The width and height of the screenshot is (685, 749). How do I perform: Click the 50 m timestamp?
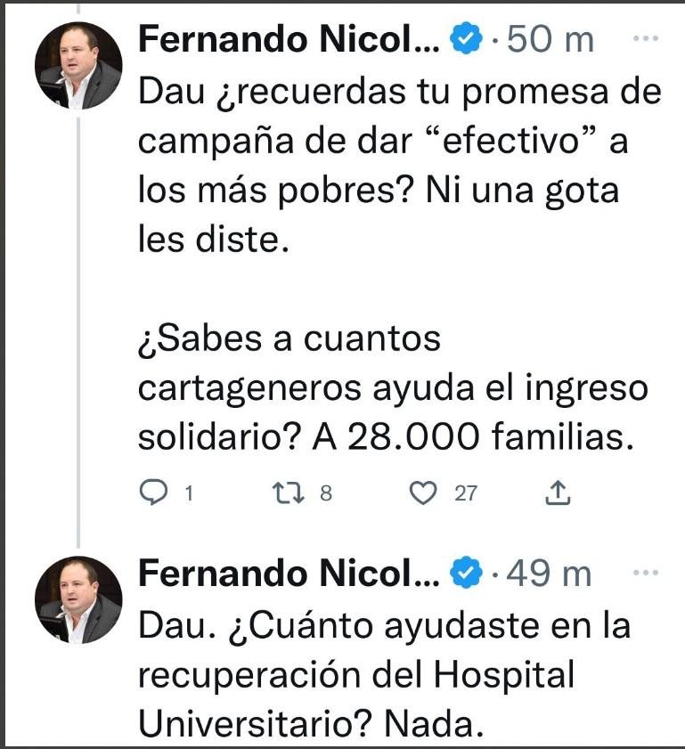pos(550,40)
